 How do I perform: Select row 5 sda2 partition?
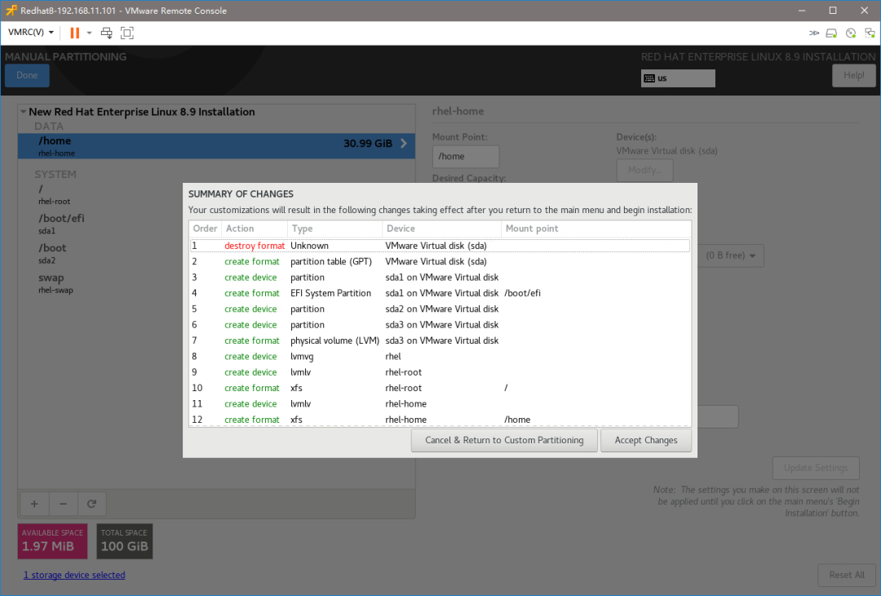tap(440, 309)
